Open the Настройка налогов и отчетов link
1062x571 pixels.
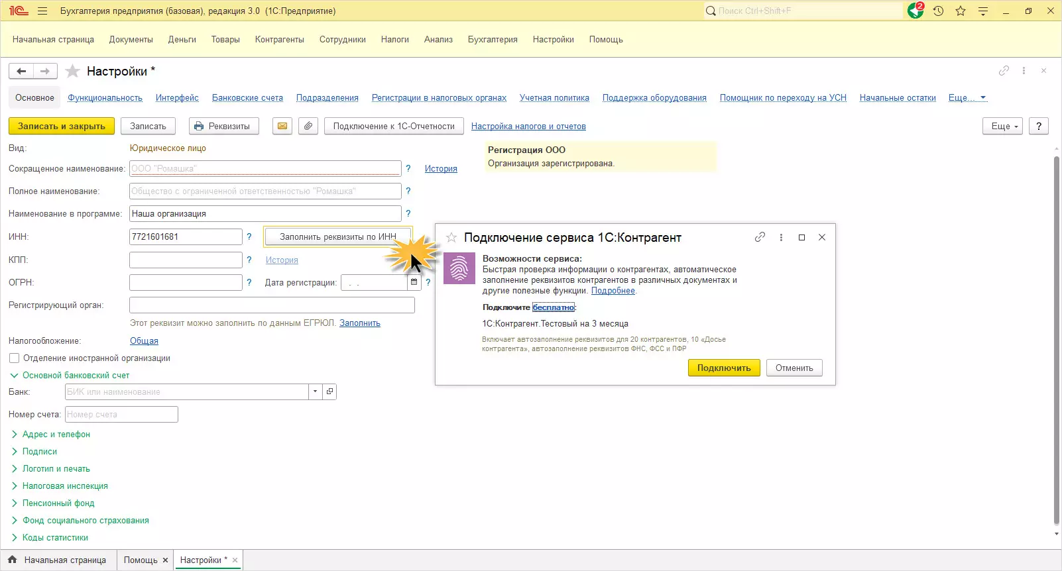point(528,127)
